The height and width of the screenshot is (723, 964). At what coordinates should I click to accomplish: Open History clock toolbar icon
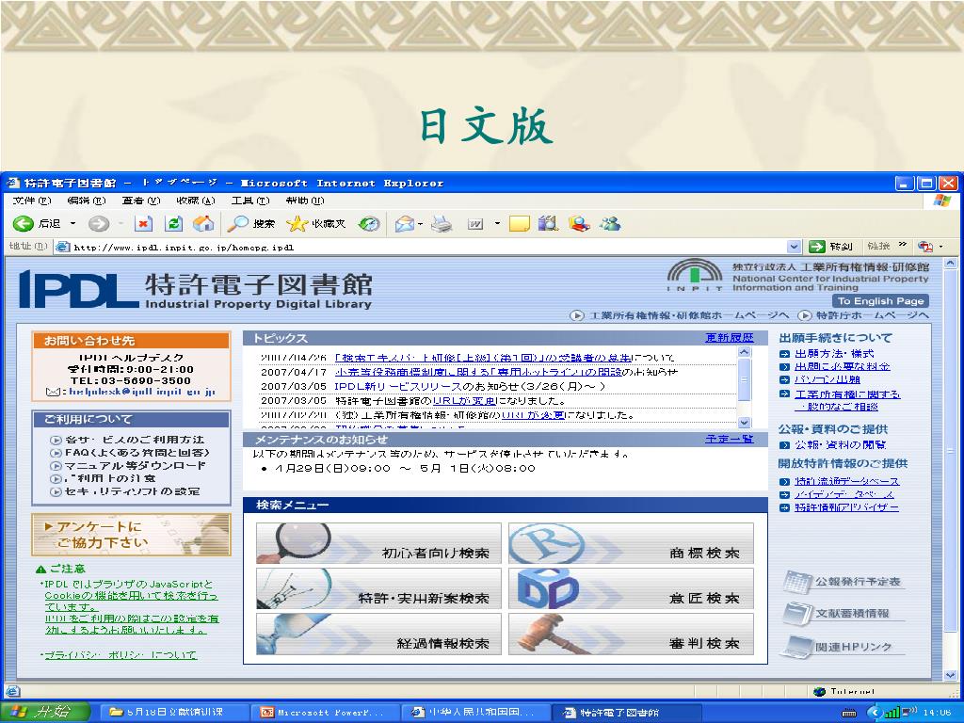coord(369,224)
